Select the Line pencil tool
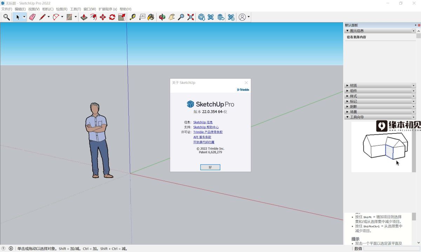This screenshot has width=421, height=252. 42,17
